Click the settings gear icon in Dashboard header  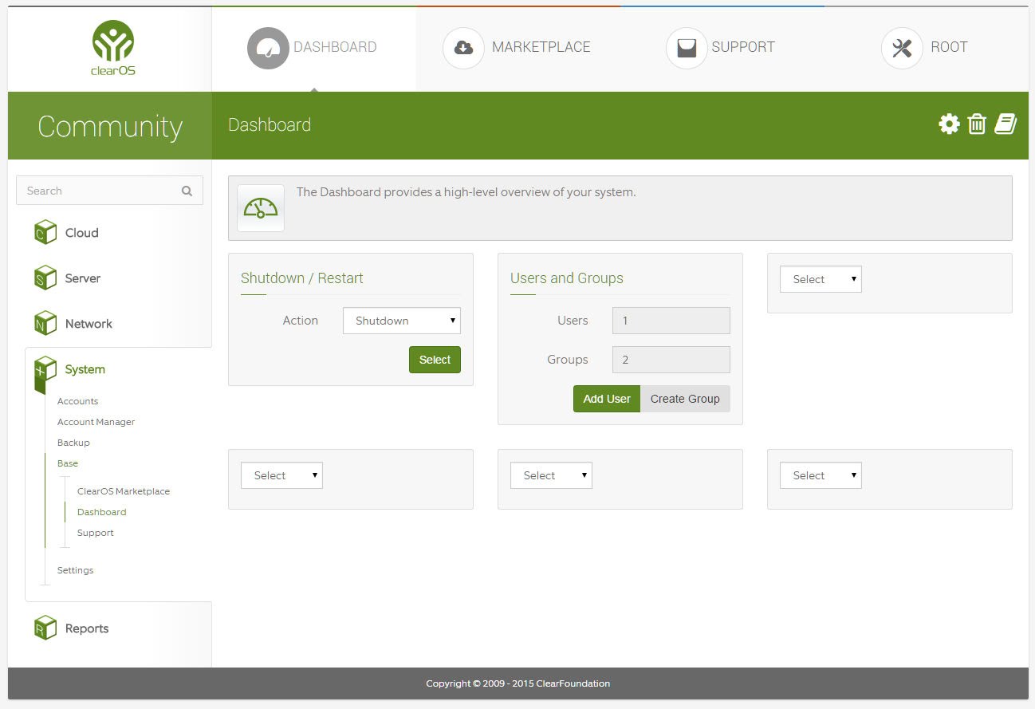tap(949, 124)
